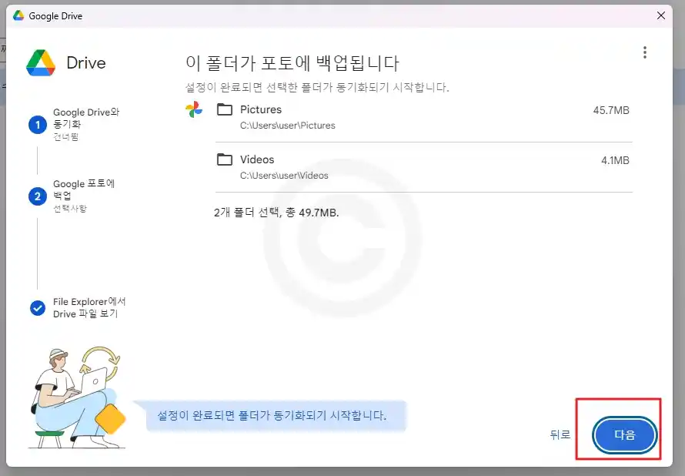Click the path C:\Users\user\Videos

point(284,176)
